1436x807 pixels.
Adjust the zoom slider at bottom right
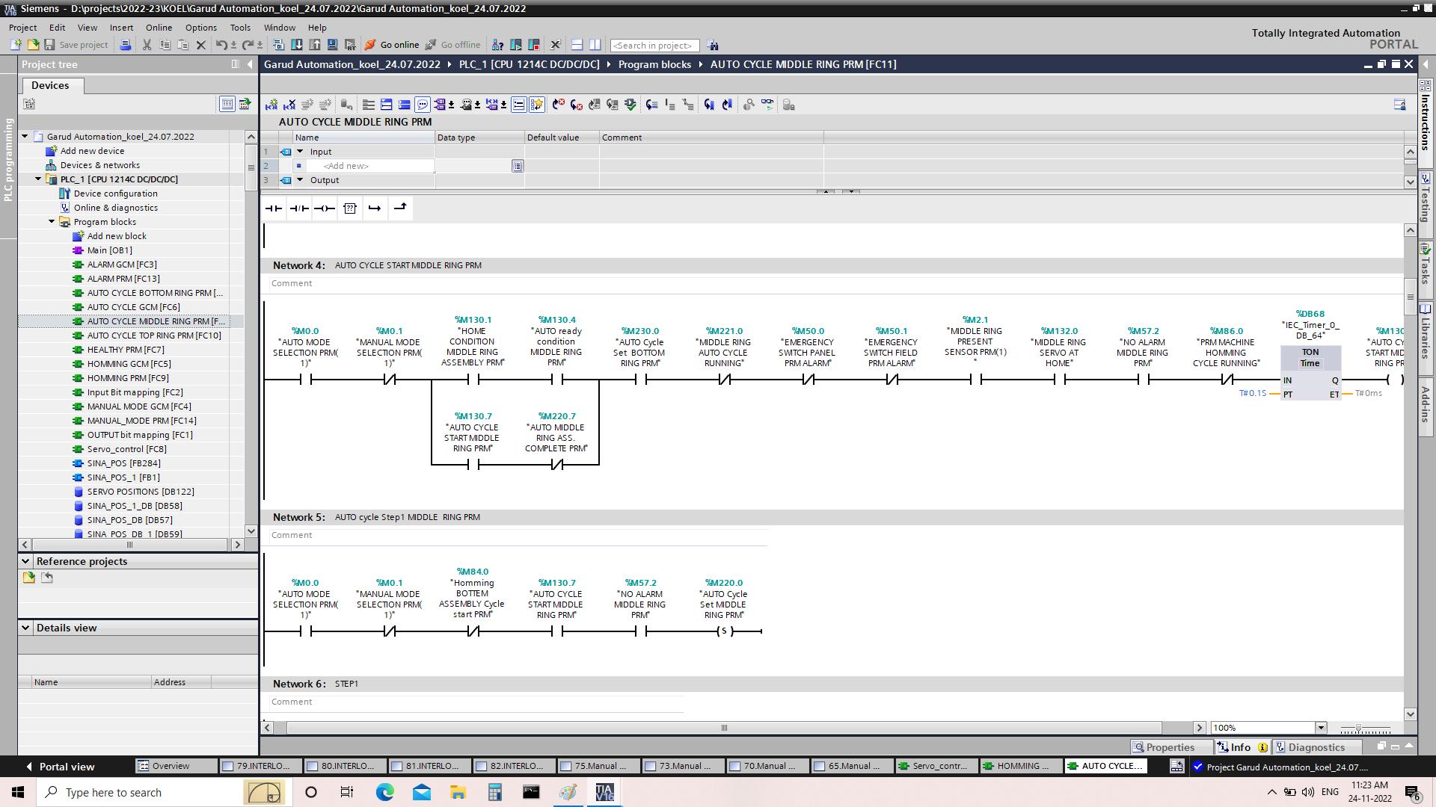point(1359,728)
